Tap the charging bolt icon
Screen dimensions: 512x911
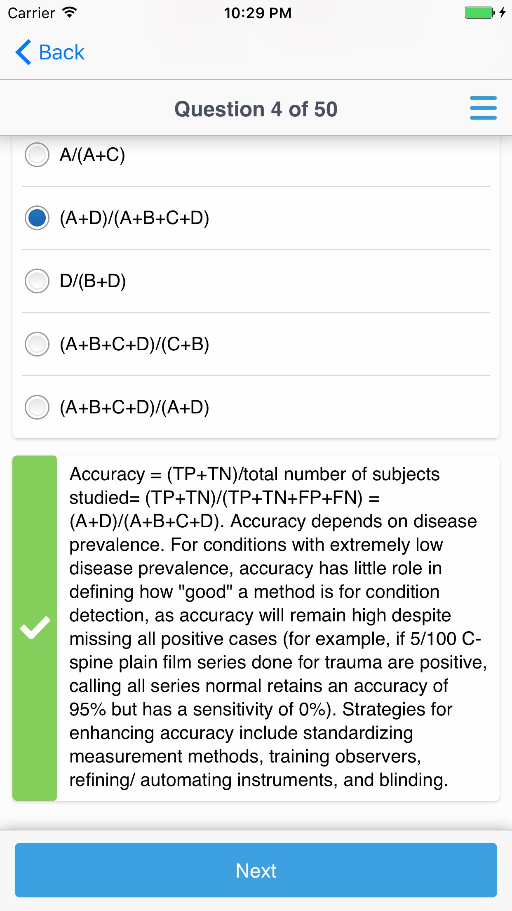[502, 13]
